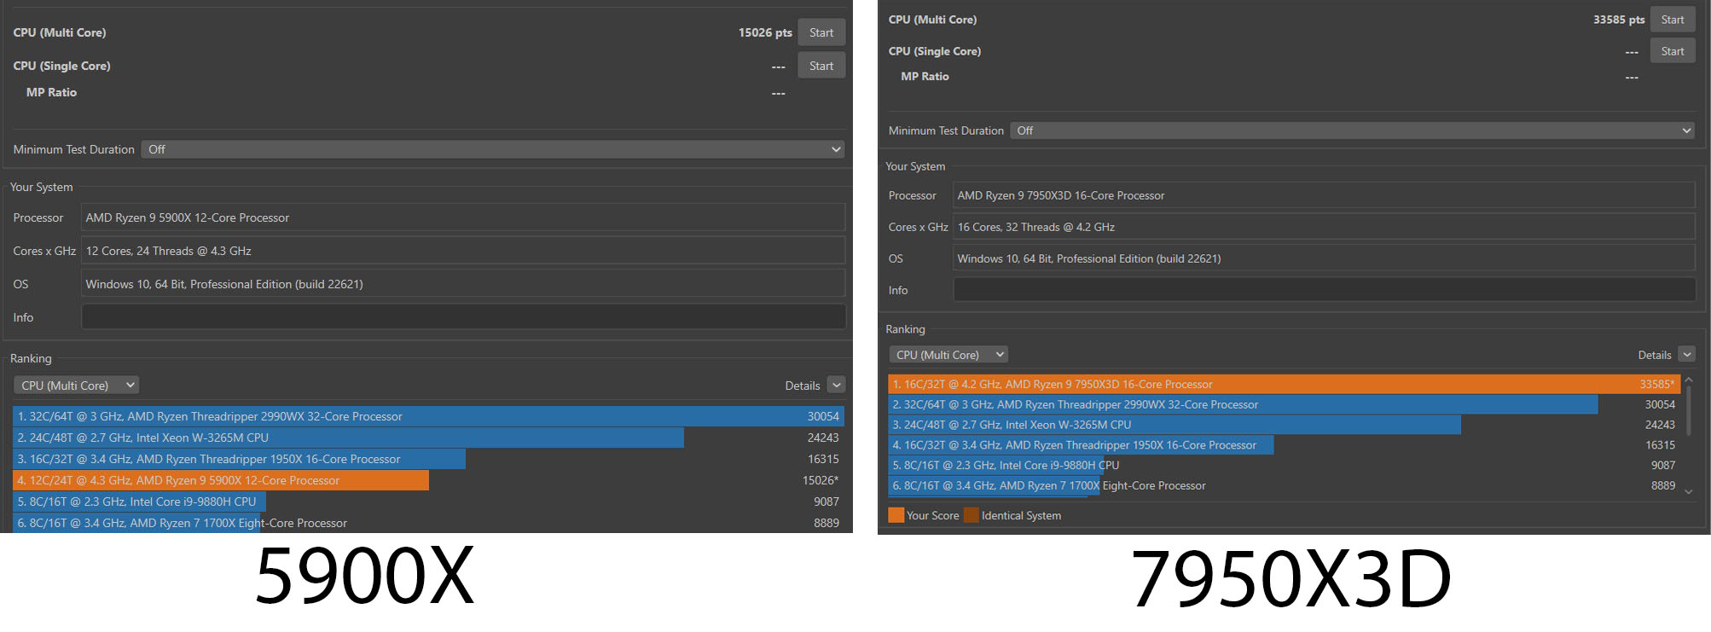
Task: Click the 12 Cores, 24 Threads field
Action: point(463,251)
